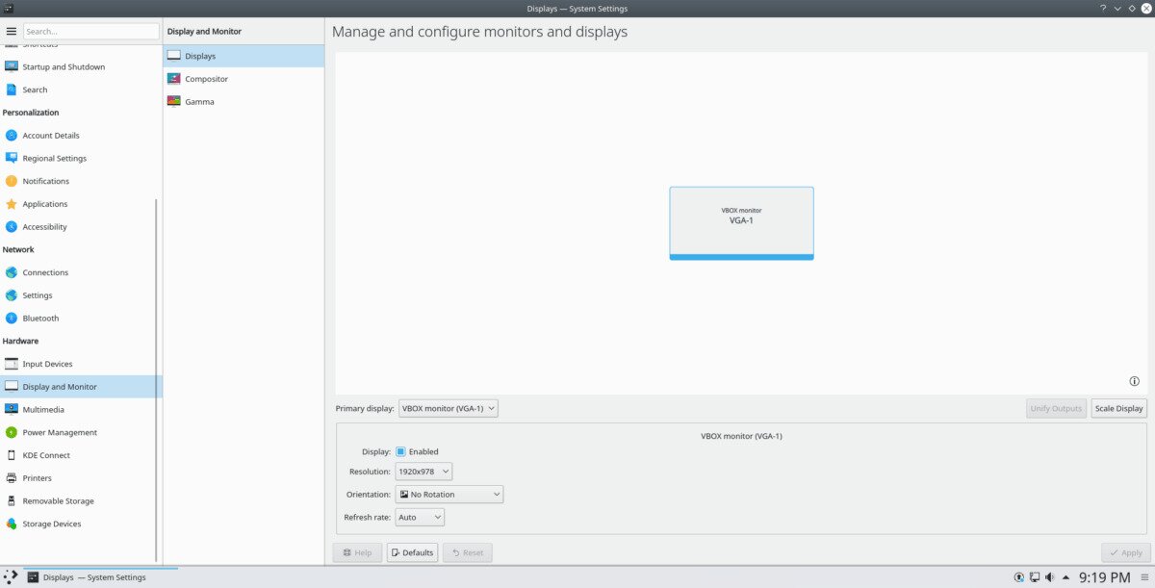Open the hamburger menu beside the search box
This screenshot has height=588, width=1155.
(12, 32)
